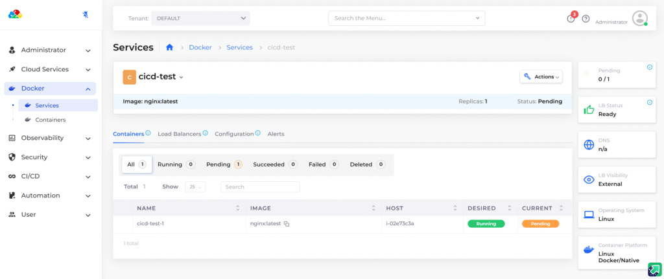
Task: Click the Pending card info icon
Action: [650, 67]
